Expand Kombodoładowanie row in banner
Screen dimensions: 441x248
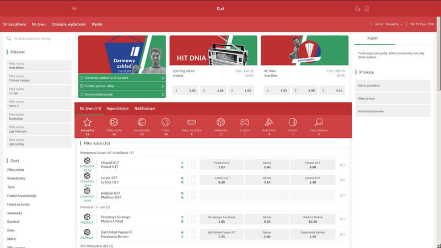tap(122, 94)
